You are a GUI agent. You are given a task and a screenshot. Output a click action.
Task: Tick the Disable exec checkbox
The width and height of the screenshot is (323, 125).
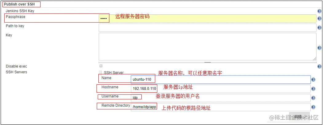101,66
